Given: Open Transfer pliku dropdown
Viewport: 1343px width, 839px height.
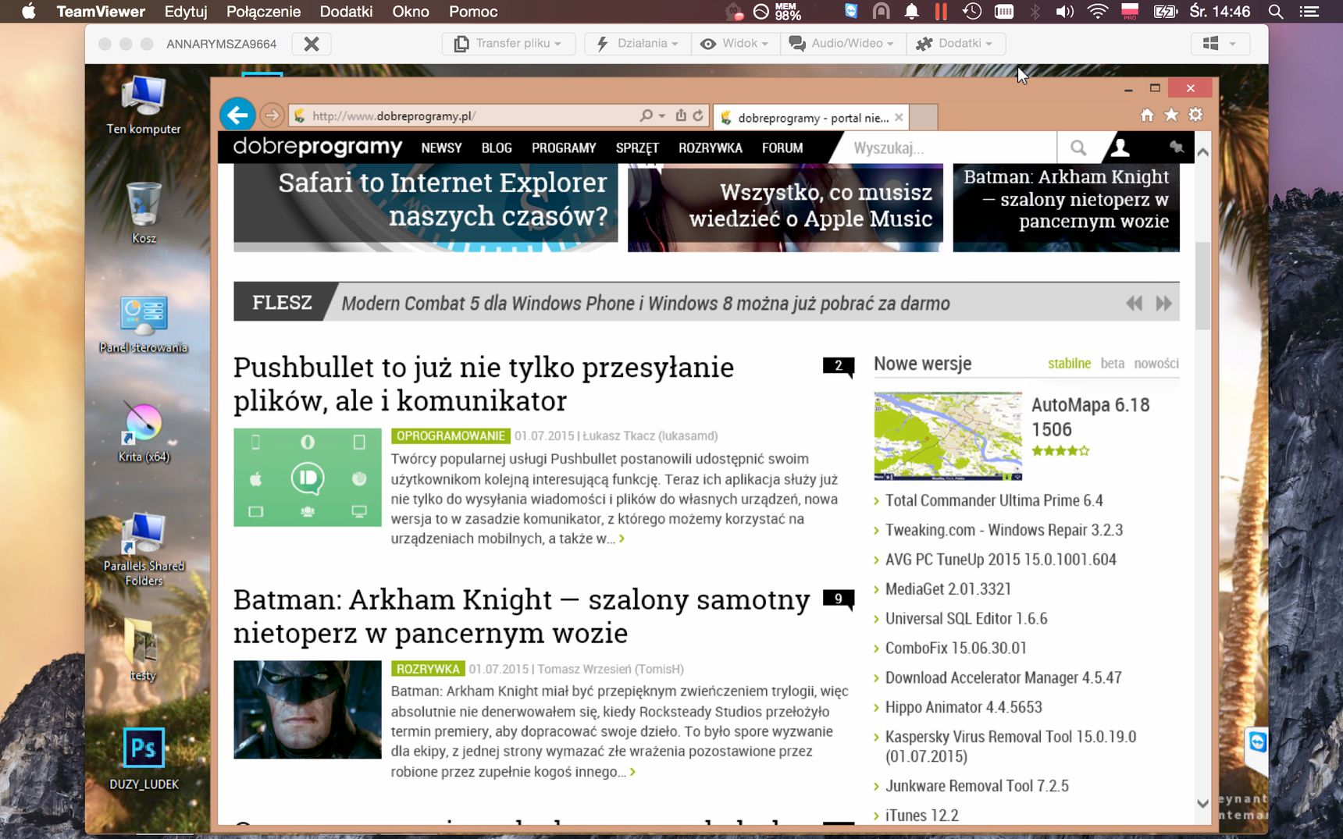Looking at the screenshot, I should click(x=508, y=44).
